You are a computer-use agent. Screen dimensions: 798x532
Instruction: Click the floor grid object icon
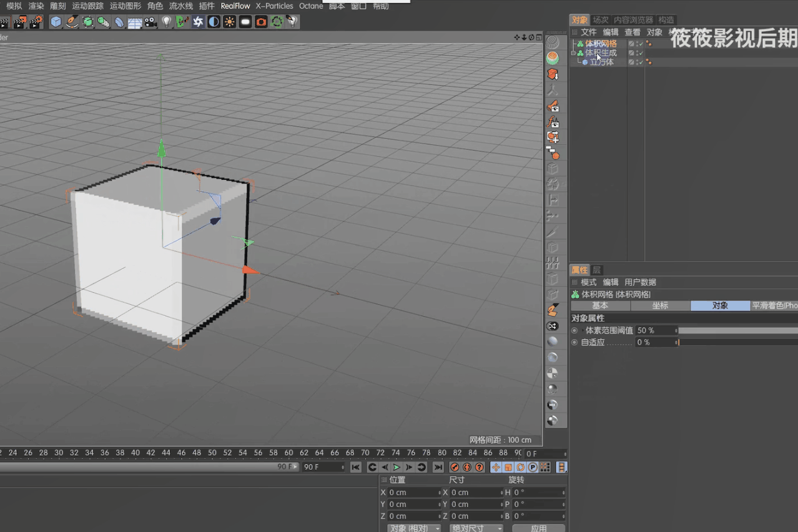135,22
